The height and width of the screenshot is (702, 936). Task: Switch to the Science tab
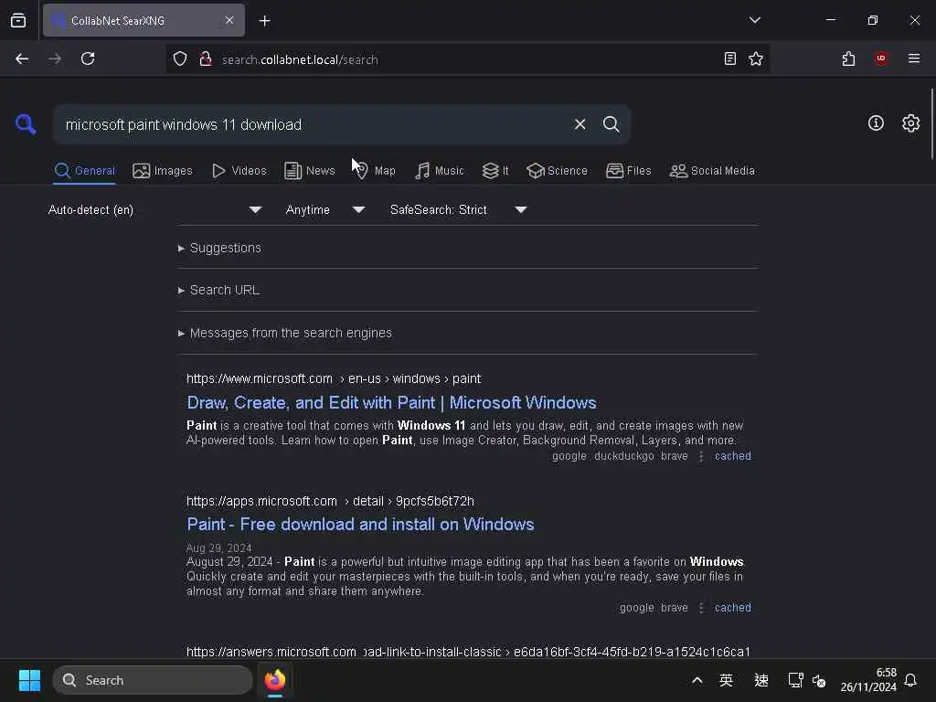(557, 171)
